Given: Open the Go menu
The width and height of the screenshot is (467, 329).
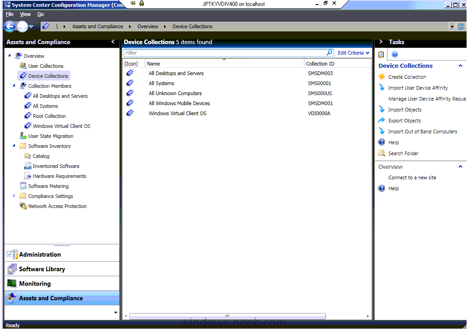Looking at the screenshot, I should pyautogui.click(x=40, y=14).
